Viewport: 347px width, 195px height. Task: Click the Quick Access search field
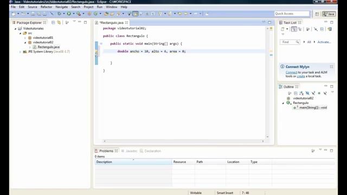click(x=292, y=14)
